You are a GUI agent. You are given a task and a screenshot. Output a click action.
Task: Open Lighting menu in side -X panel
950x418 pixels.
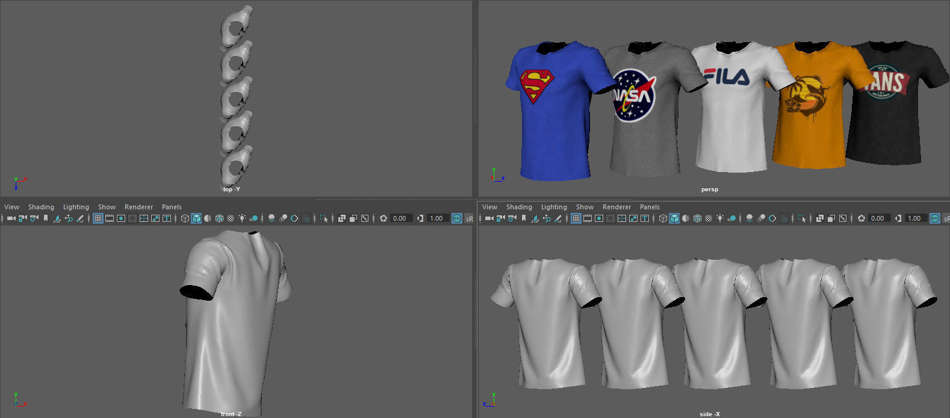[x=554, y=207]
